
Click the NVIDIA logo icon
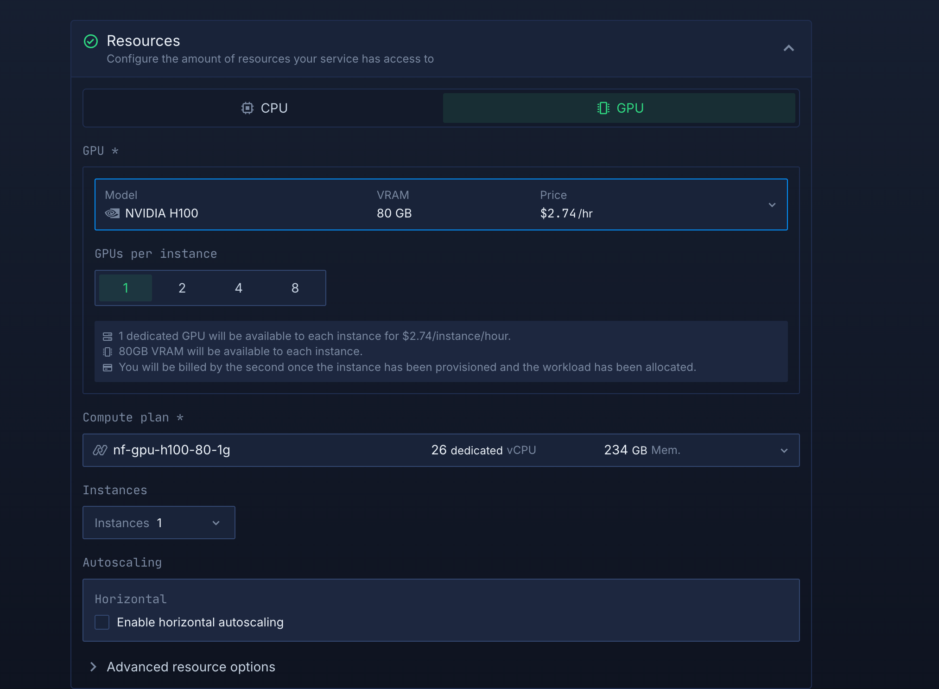click(112, 213)
